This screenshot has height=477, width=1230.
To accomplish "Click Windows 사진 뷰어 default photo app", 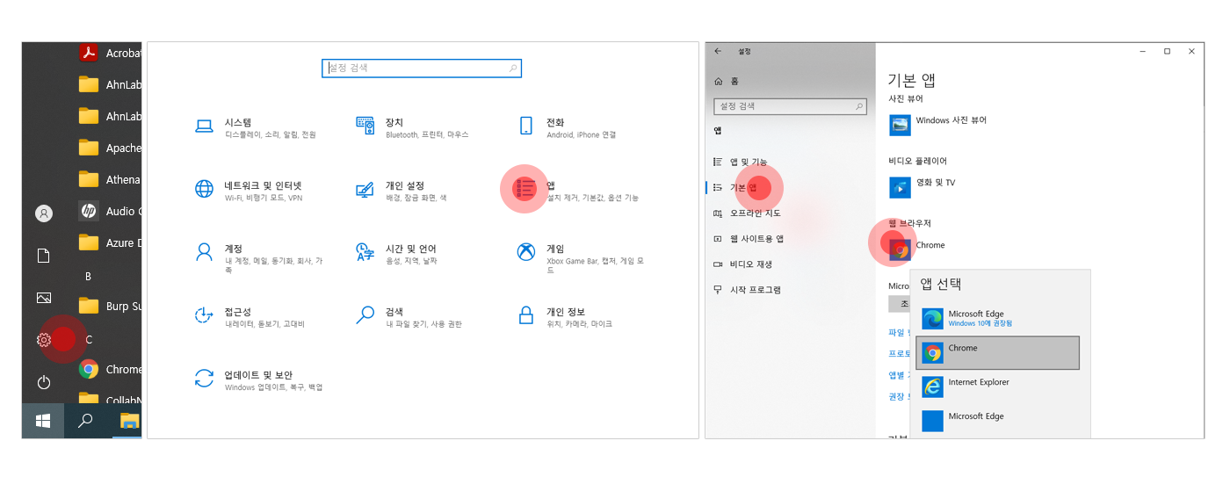I will click(938, 124).
